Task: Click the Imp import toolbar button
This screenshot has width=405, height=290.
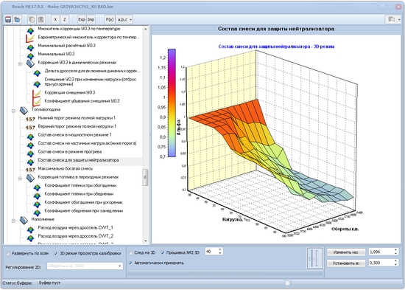Action: [91, 19]
